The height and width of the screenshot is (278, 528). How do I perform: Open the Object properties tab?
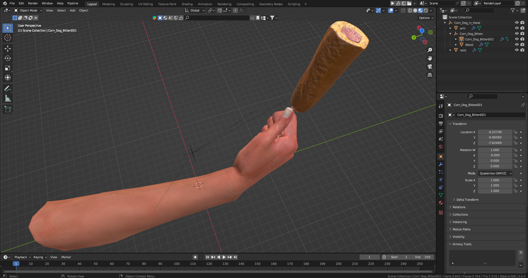coord(441,157)
